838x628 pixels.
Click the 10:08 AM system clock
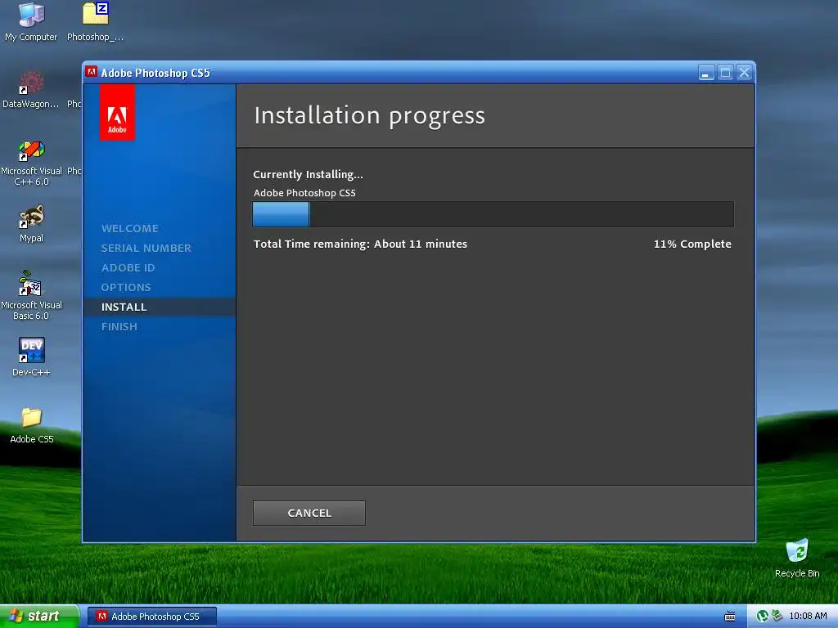coord(808,617)
